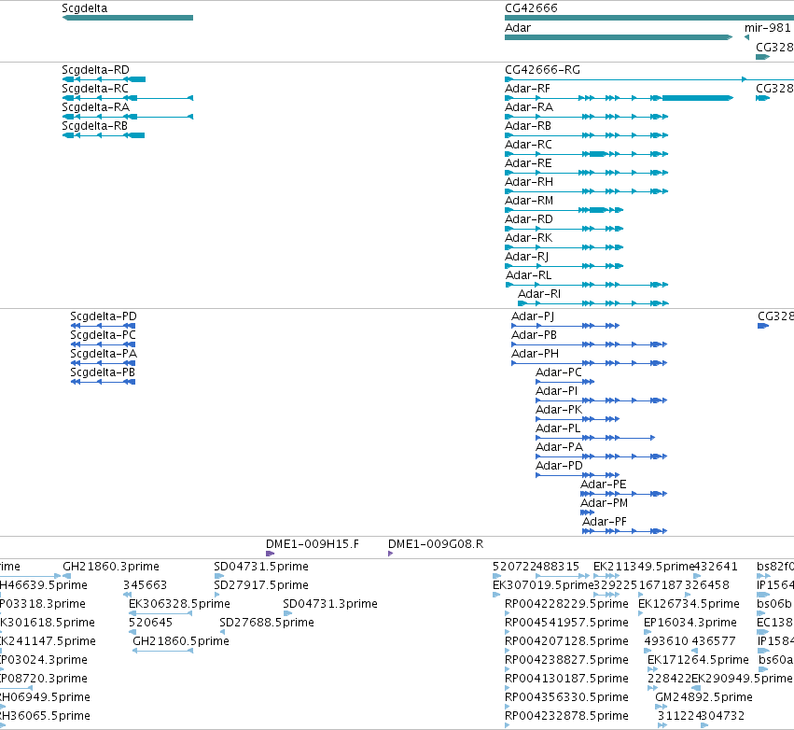Select protein Adar-PE

[624, 494]
